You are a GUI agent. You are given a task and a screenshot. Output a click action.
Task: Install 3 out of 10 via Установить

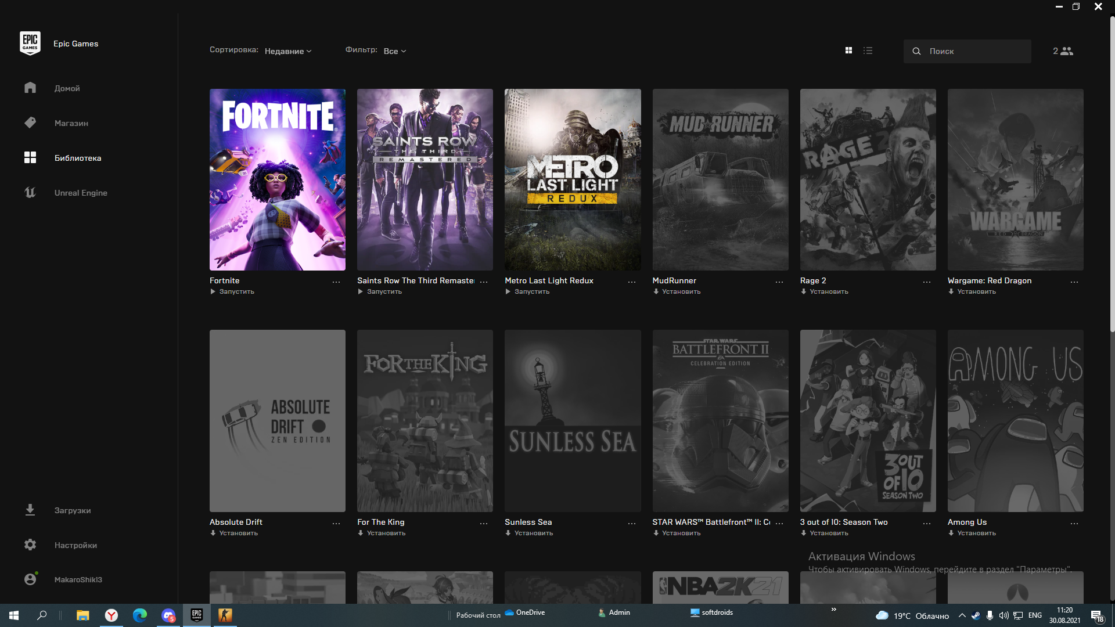click(x=824, y=533)
